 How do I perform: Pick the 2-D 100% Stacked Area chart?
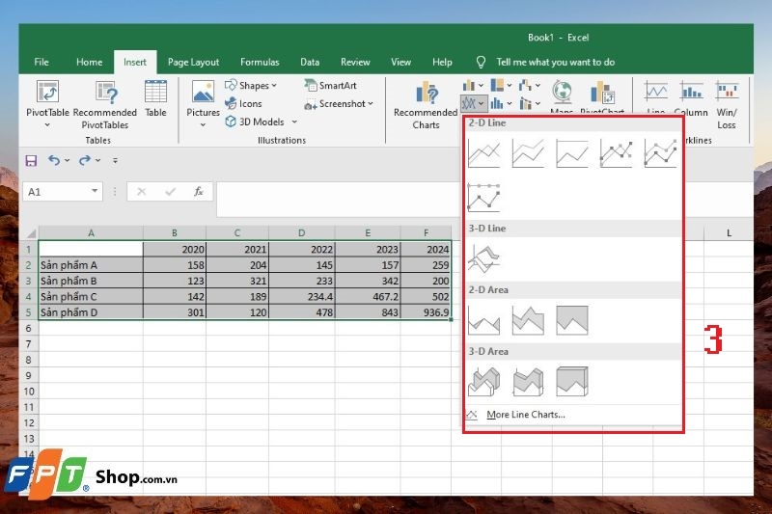tap(571, 320)
